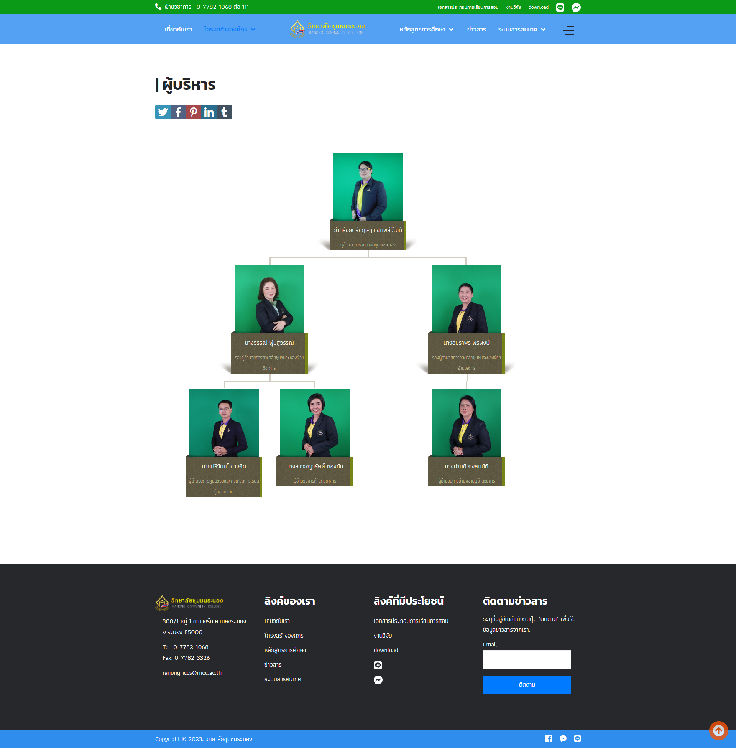Click the Tumblr share icon
736x748 pixels.
[224, 112]
